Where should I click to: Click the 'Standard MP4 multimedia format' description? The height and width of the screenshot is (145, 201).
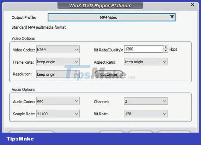pos(38,27)
